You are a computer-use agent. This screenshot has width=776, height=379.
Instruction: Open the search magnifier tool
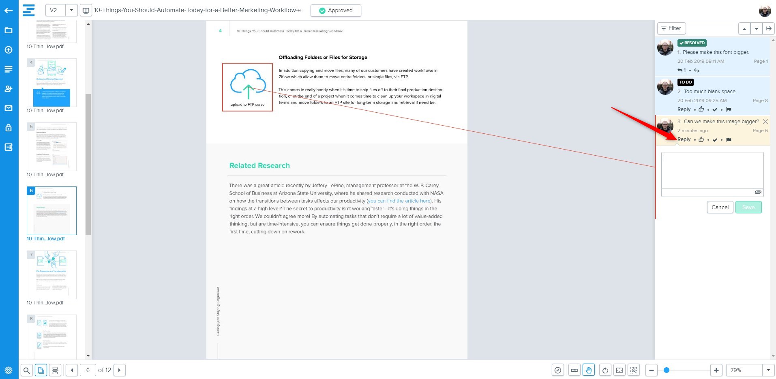(26, 370)
